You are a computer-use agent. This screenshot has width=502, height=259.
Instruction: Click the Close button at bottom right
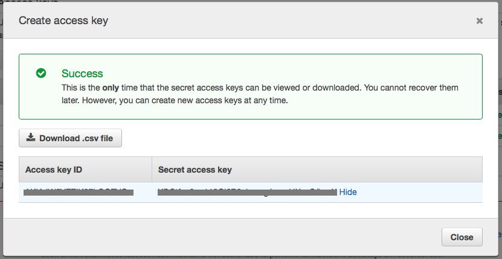pyautogui.click(x=462, y=237)
